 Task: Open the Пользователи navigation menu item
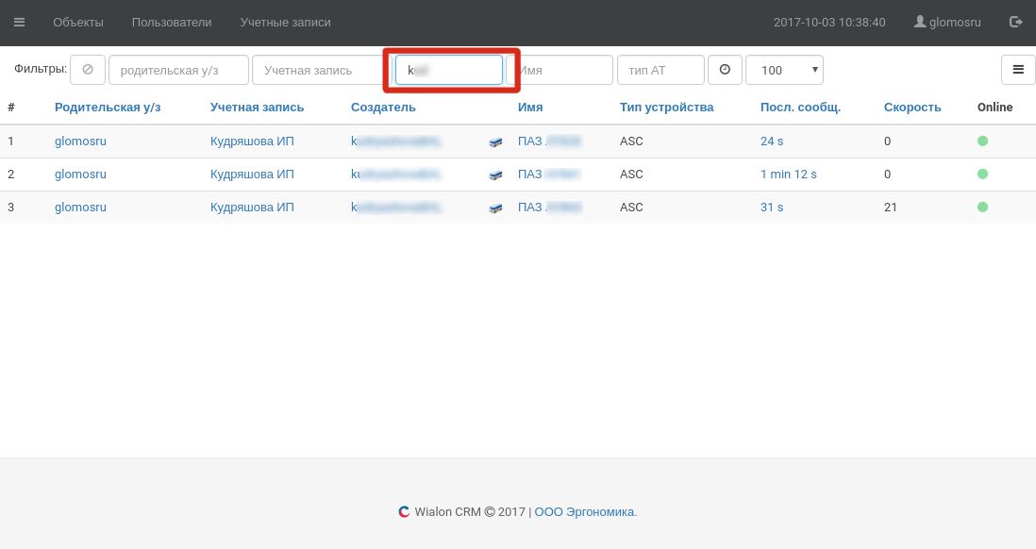tap(172, 23)
